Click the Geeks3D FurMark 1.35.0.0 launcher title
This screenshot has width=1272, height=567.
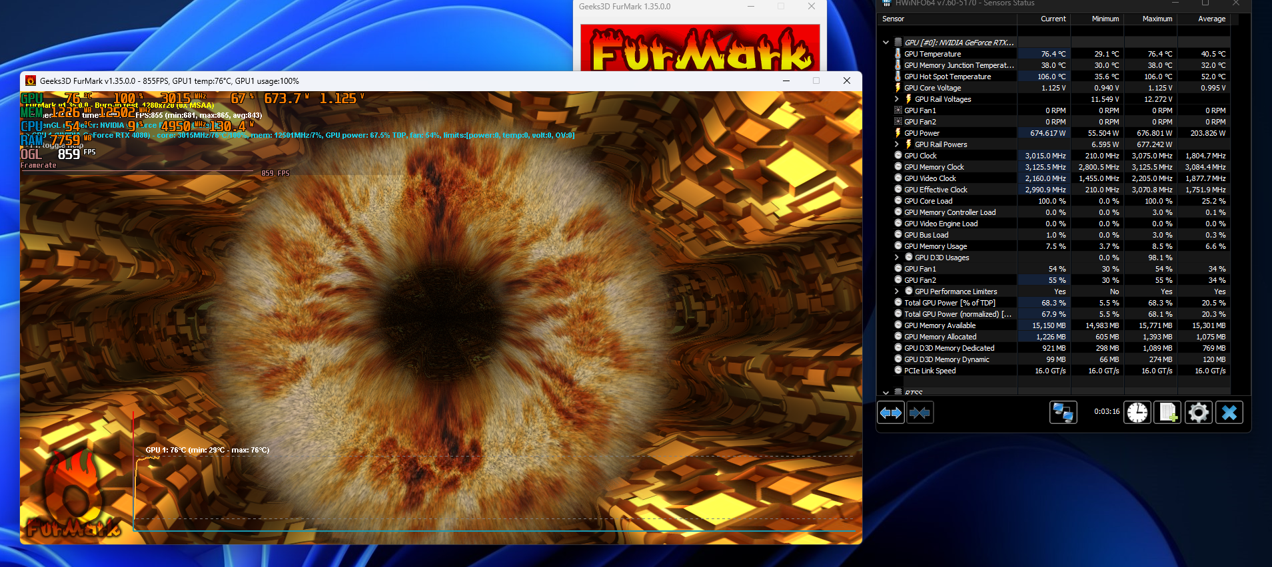pyautogui.click(x=625, y=7)
